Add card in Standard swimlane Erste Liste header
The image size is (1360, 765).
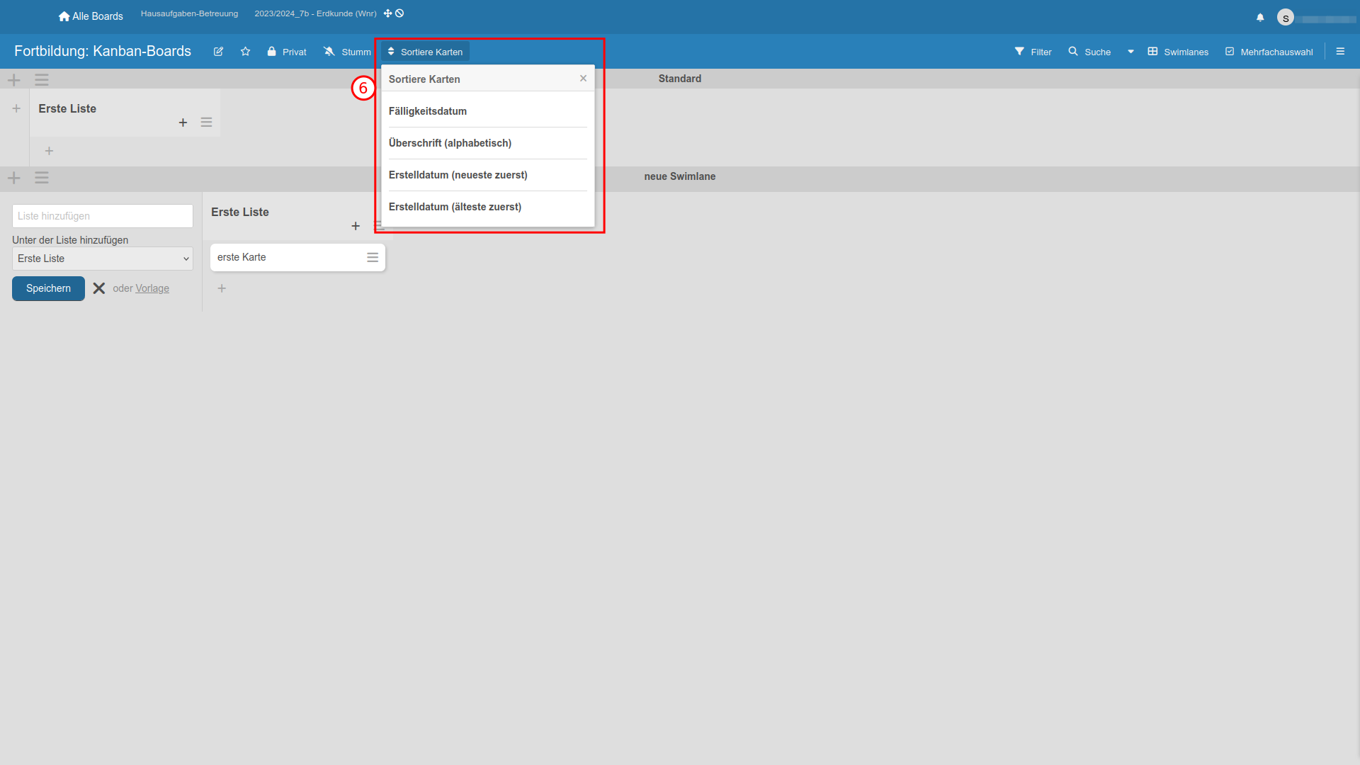point(183,123)
